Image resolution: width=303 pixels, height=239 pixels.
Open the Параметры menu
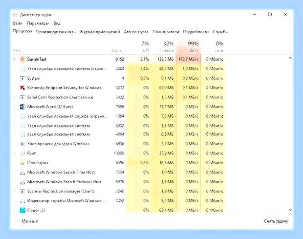(x=38, y=23)
